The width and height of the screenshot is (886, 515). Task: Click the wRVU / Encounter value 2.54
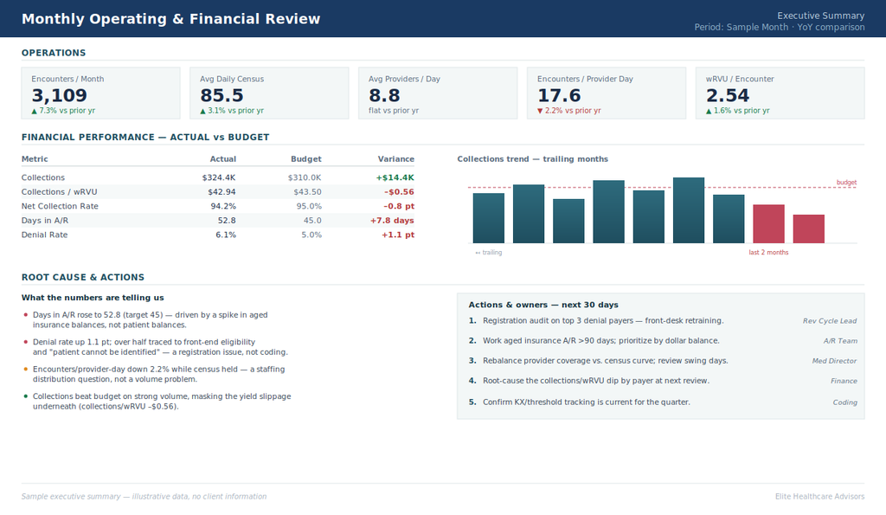[x=727, y=95]
